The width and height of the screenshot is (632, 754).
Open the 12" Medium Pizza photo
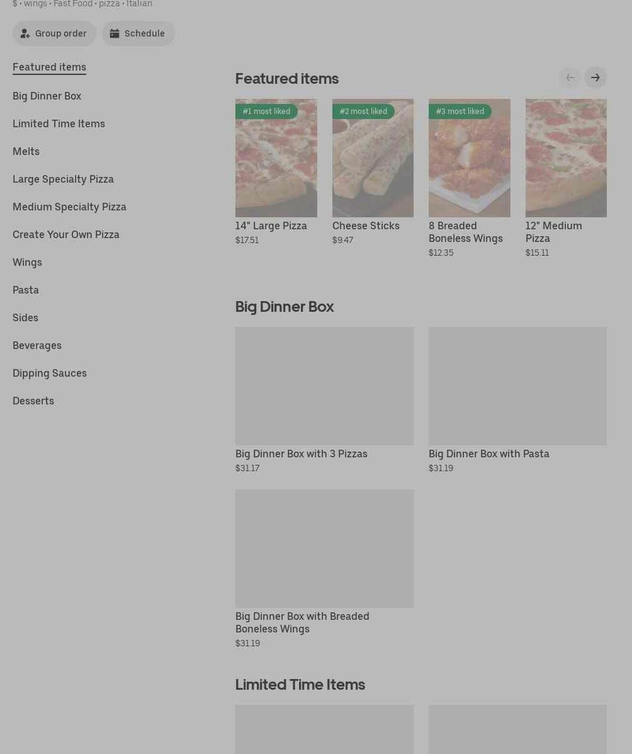click(x=566, y=157)
